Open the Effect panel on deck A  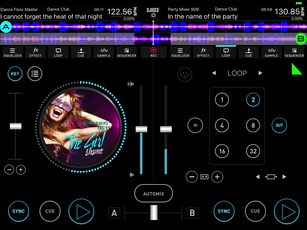pos(35,52)
